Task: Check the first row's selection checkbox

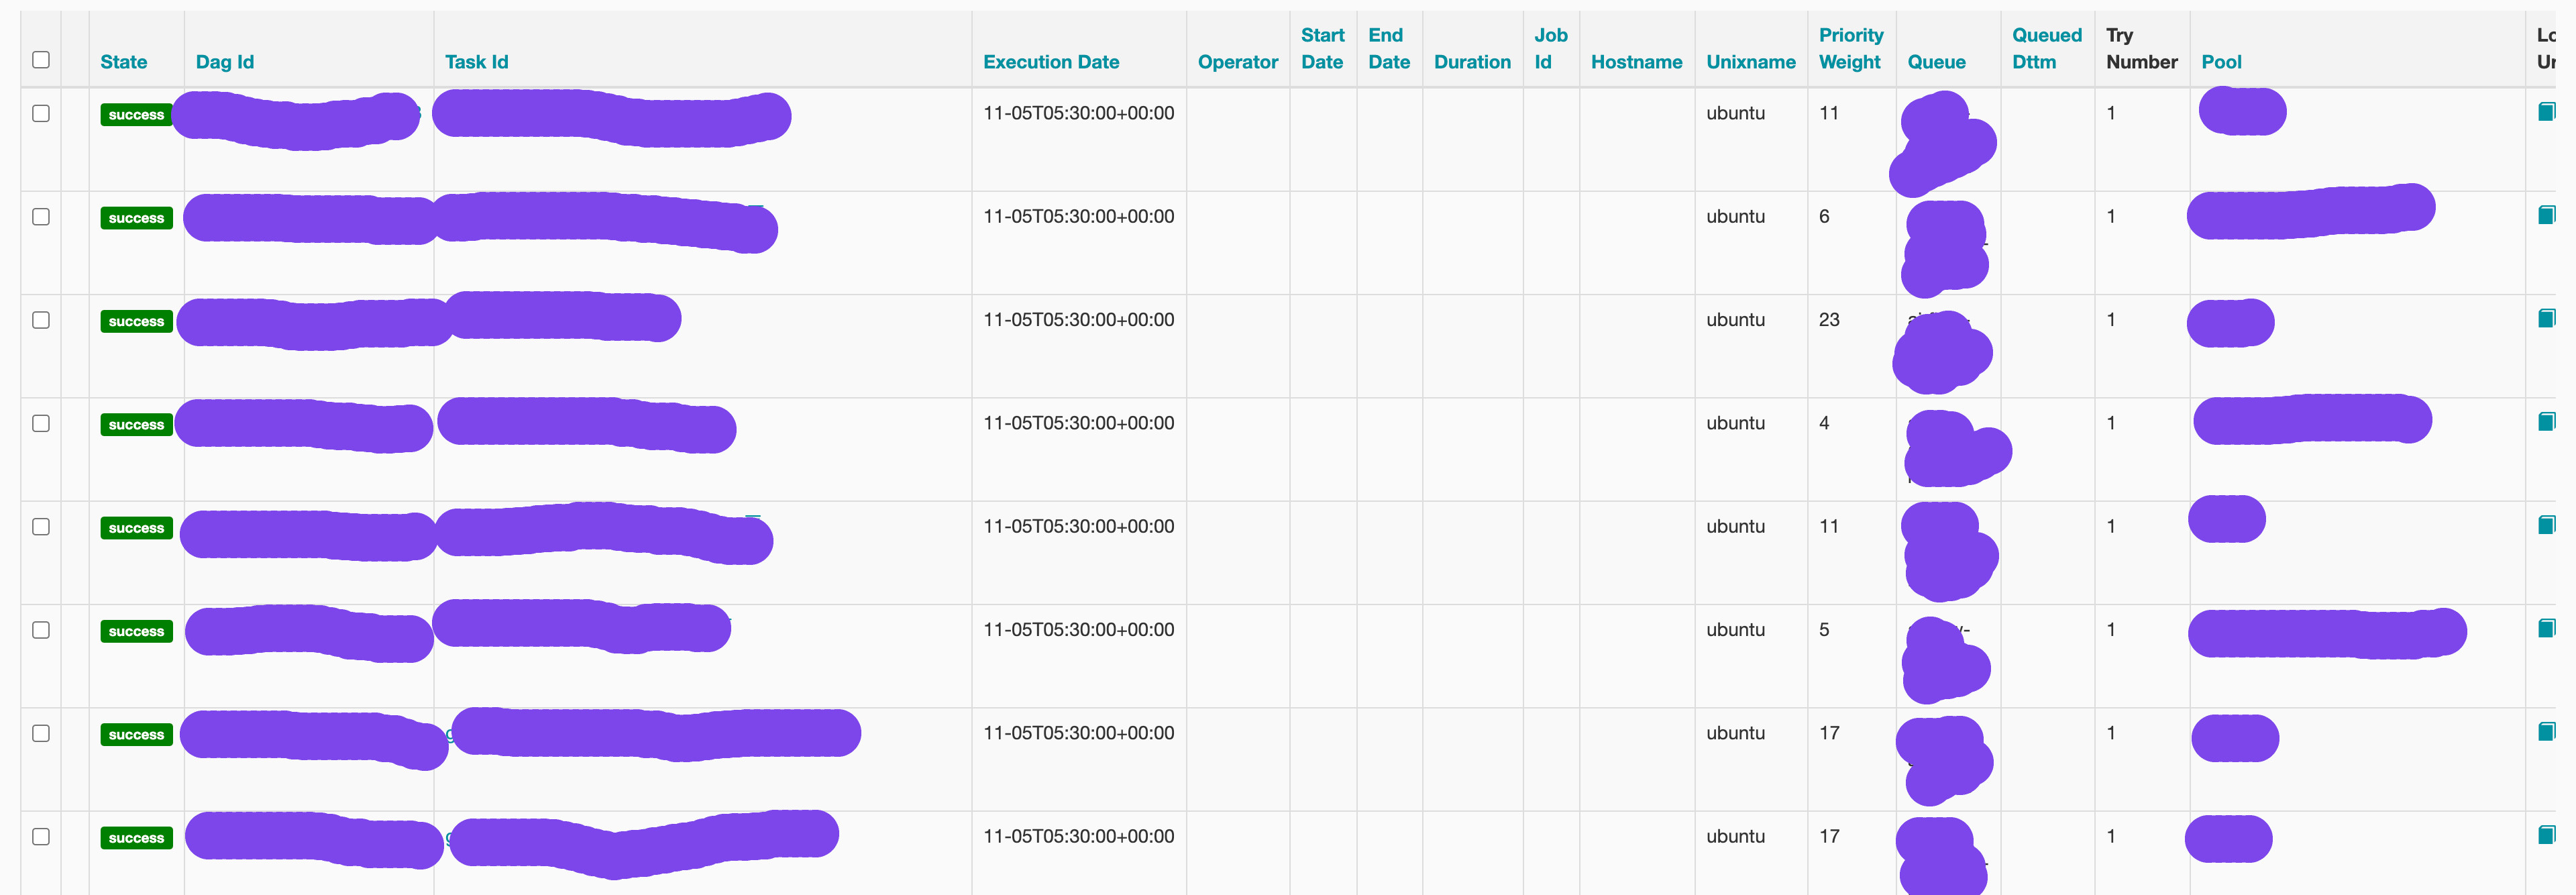Action: (x=40, y=114)
